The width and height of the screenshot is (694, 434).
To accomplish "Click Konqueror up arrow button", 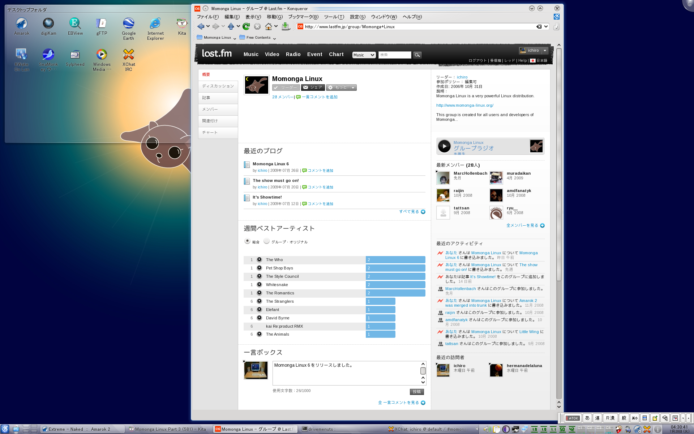I will pos(231,26).
